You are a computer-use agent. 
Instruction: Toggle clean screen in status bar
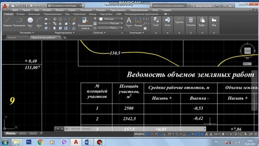[x=251, y=134]
